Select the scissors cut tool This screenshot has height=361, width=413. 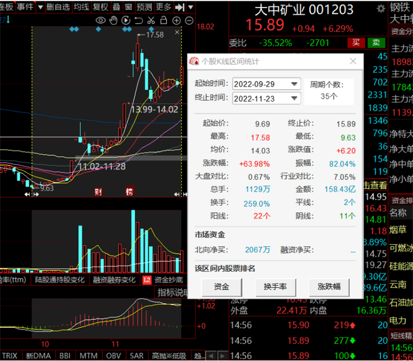point(151,21)
